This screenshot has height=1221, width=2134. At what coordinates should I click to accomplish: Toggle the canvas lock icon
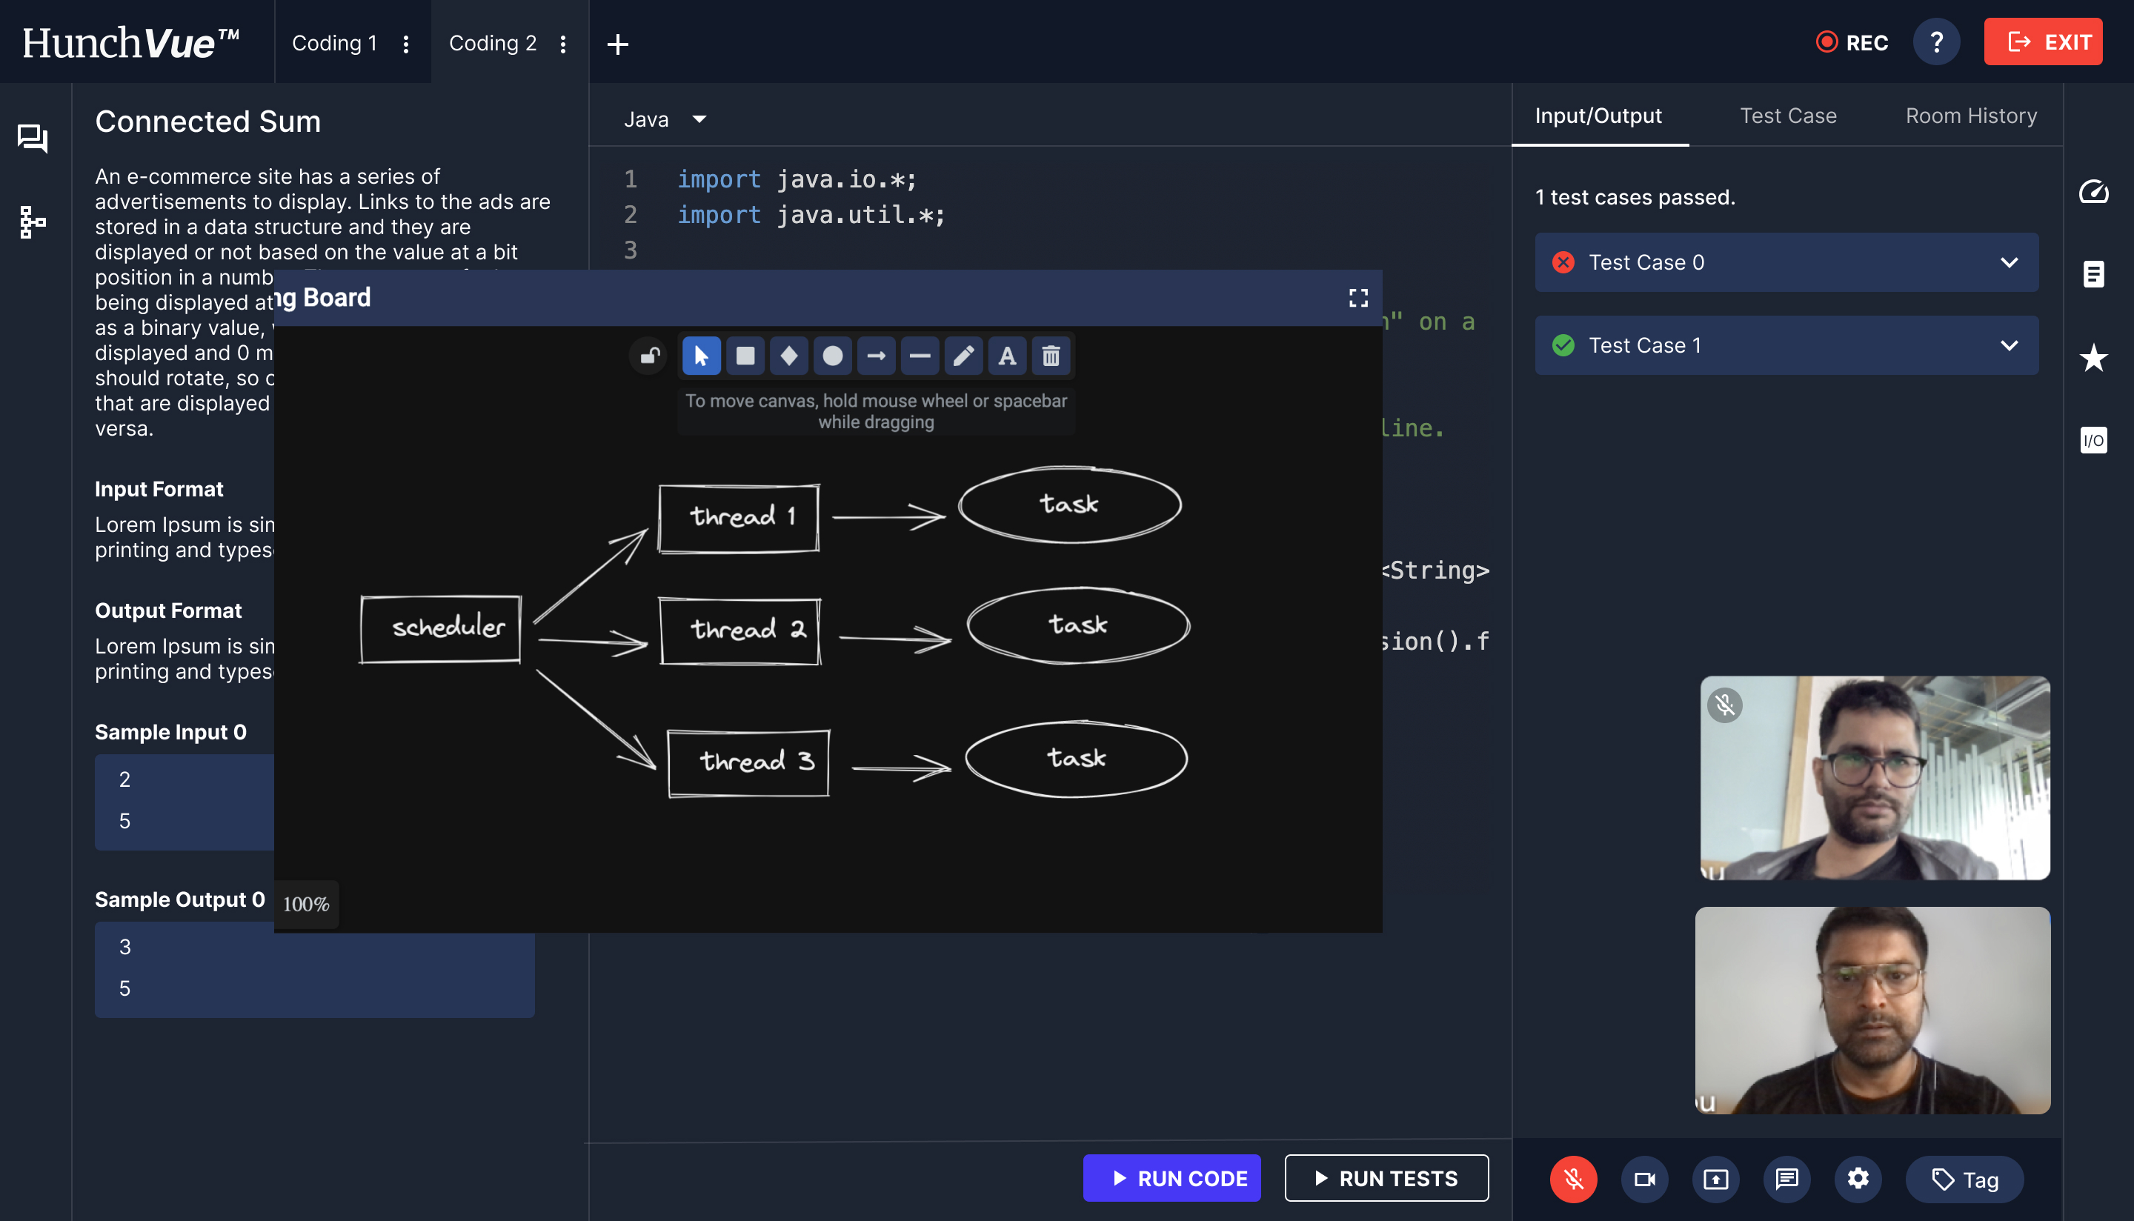point(649,356)
